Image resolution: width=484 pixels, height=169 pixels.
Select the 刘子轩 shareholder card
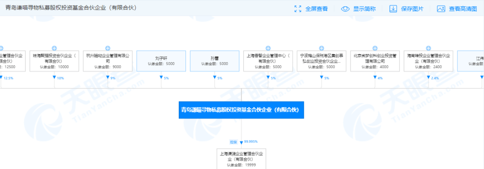coord(161,61)
